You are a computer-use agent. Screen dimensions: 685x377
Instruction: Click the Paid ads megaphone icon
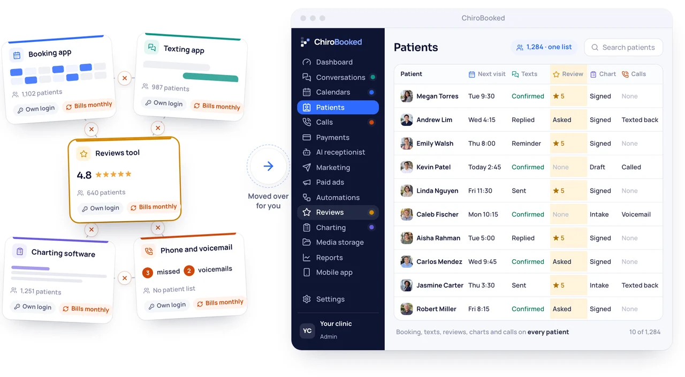point(307,182)
